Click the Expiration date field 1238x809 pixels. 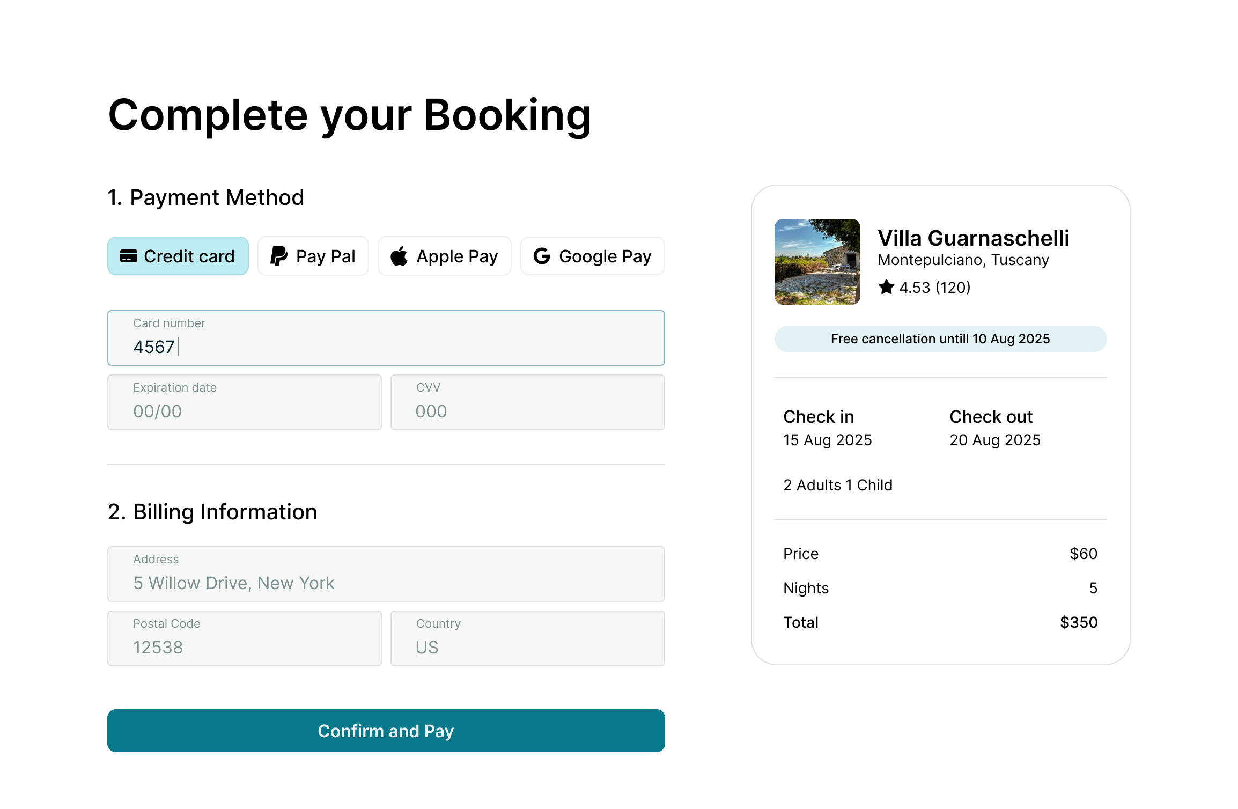[x=245, y=403]
